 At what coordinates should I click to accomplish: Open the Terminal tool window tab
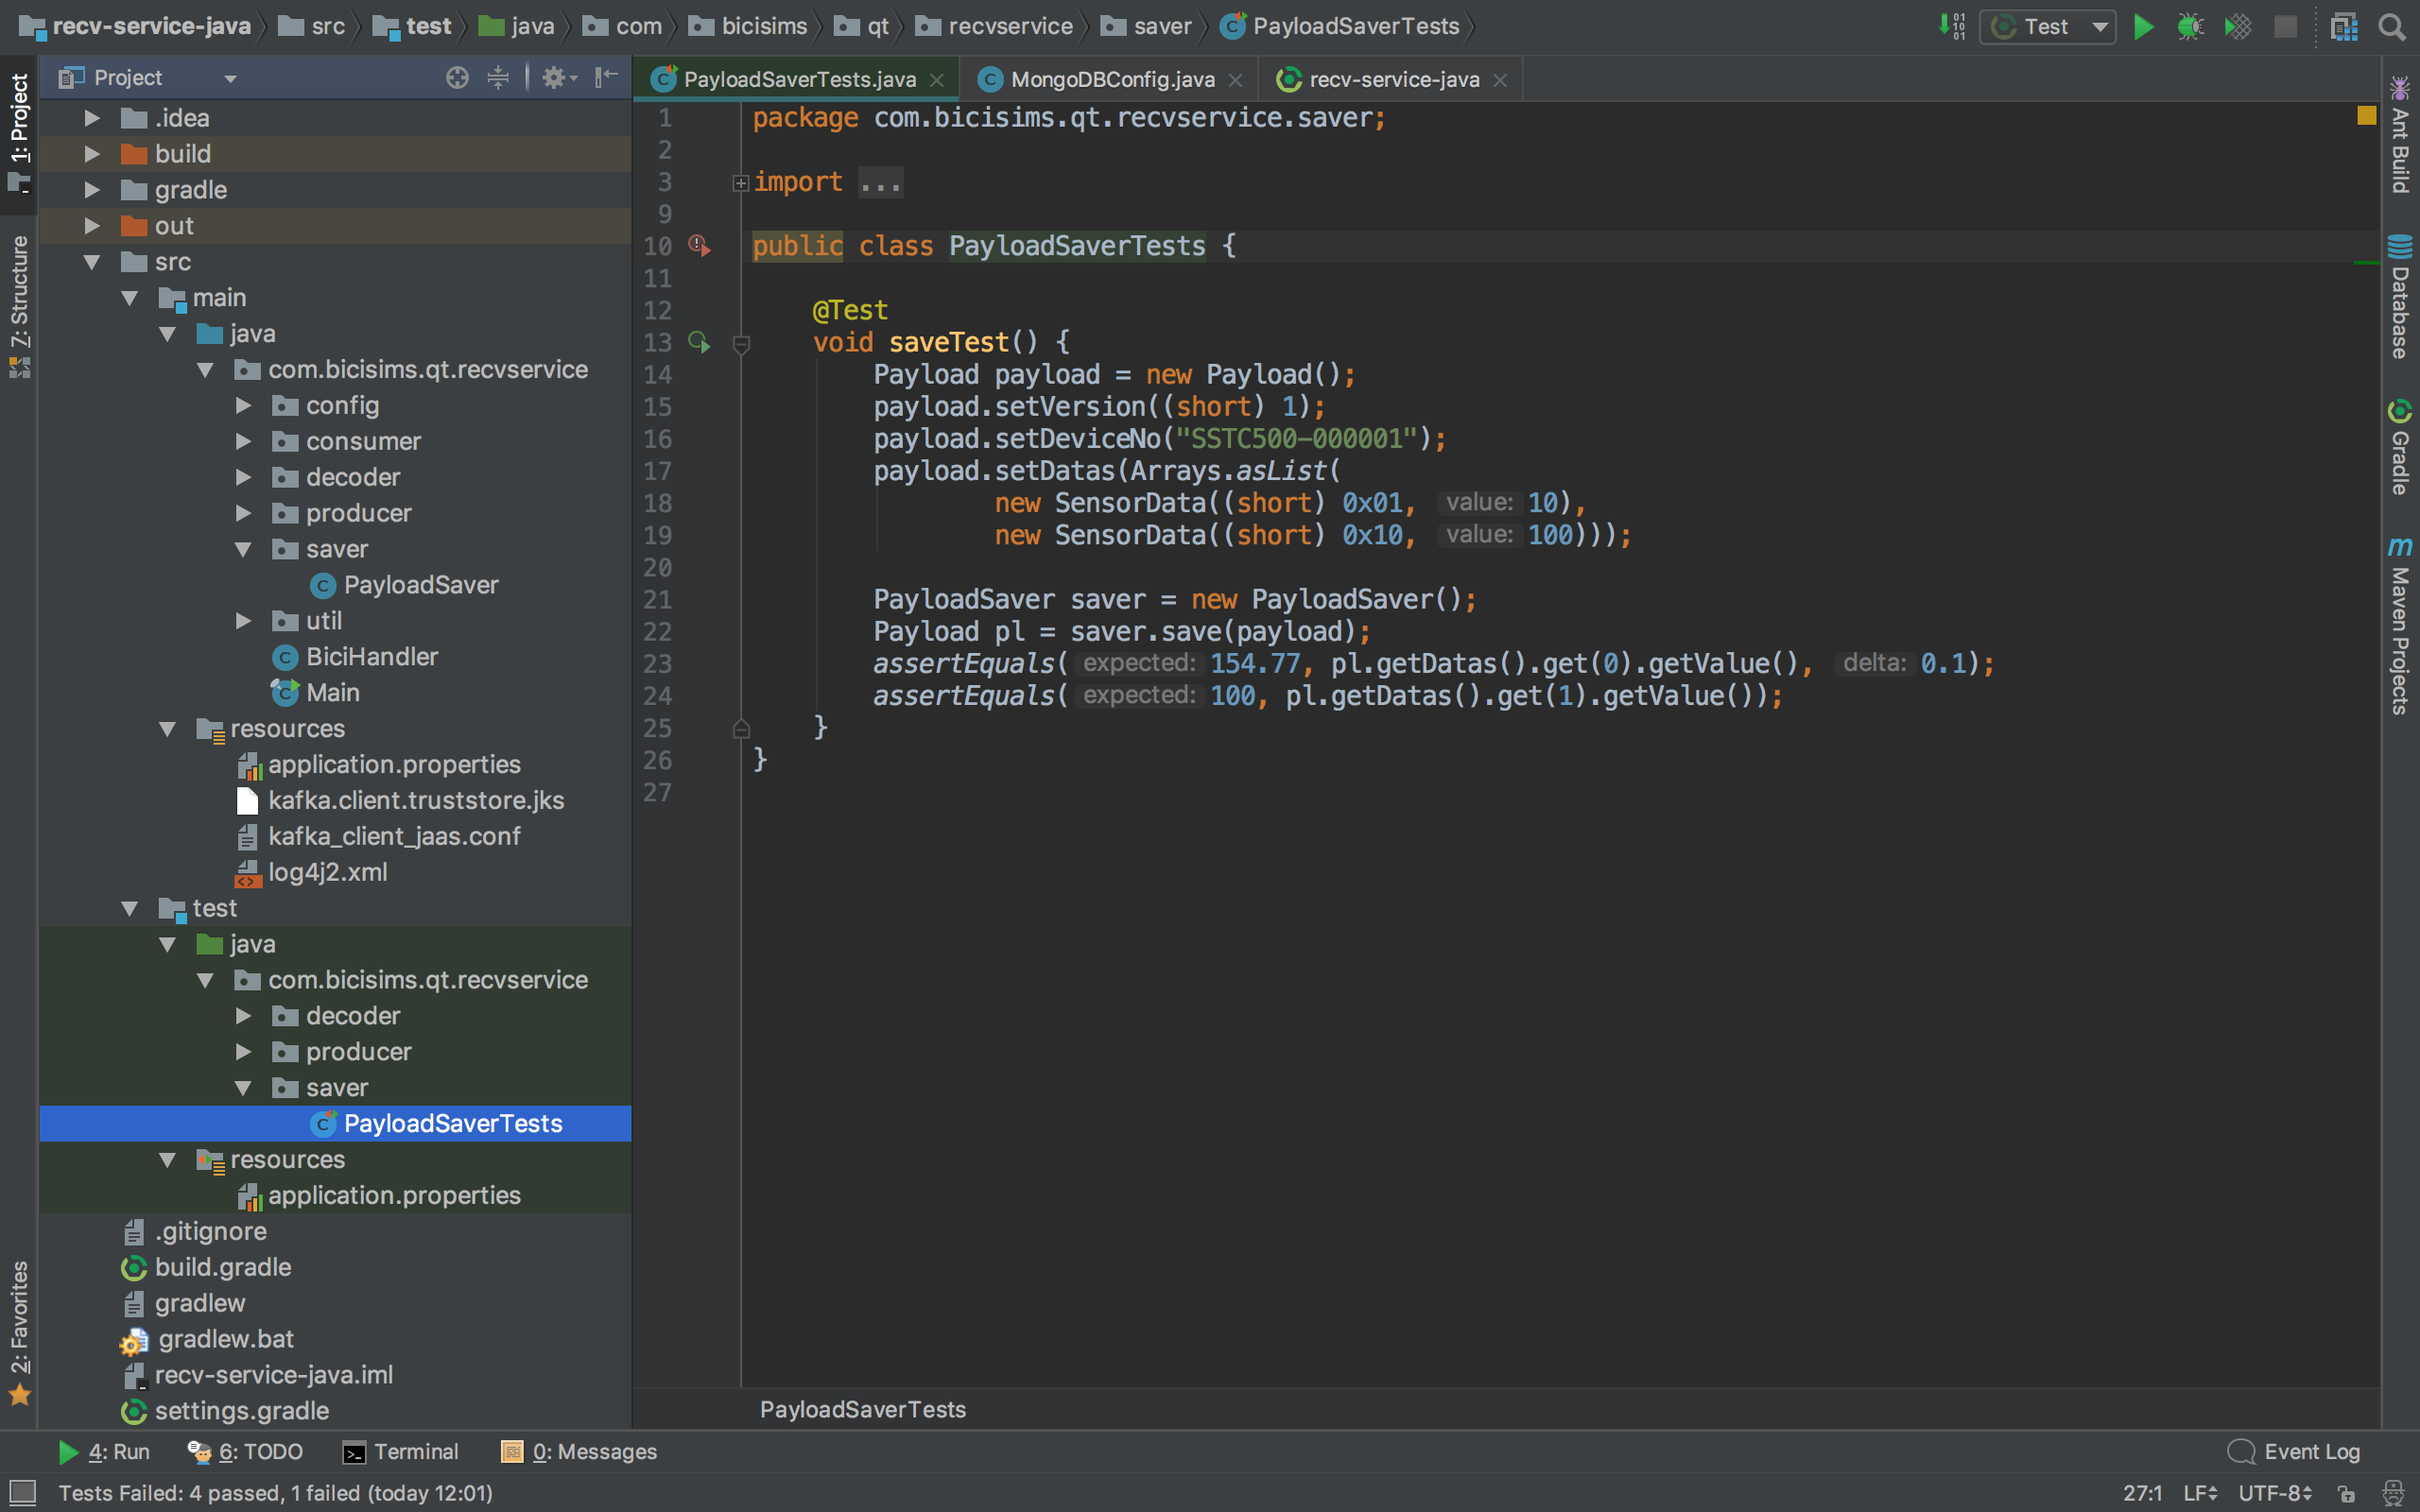pos(401,1452)
